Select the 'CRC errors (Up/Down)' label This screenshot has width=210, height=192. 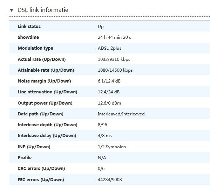coord(41,169)
